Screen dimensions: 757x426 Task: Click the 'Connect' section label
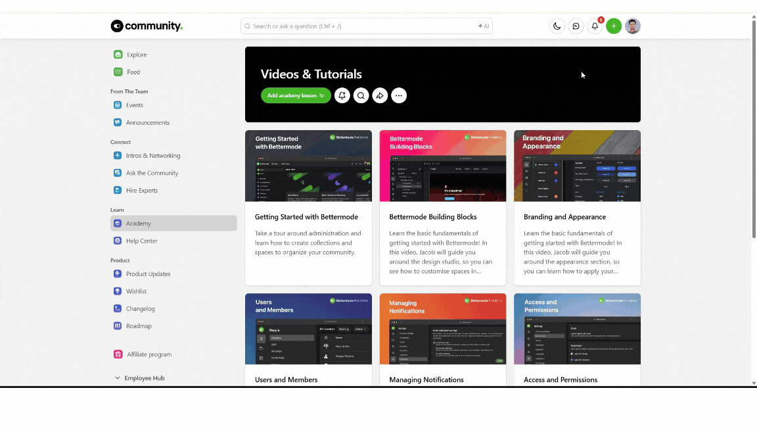pos(121,142)
